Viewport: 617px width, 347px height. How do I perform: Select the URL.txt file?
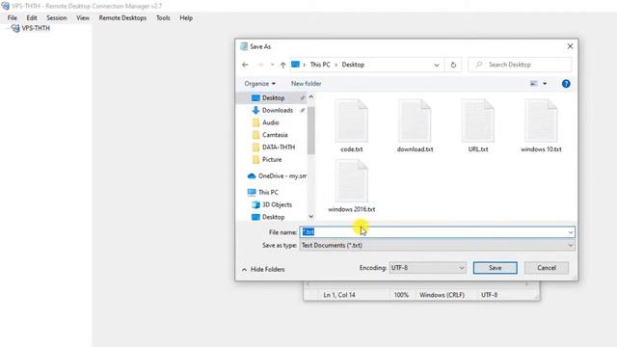[478, 126]
